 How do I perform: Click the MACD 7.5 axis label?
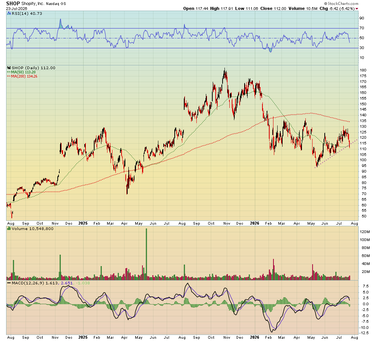point(366,286)
